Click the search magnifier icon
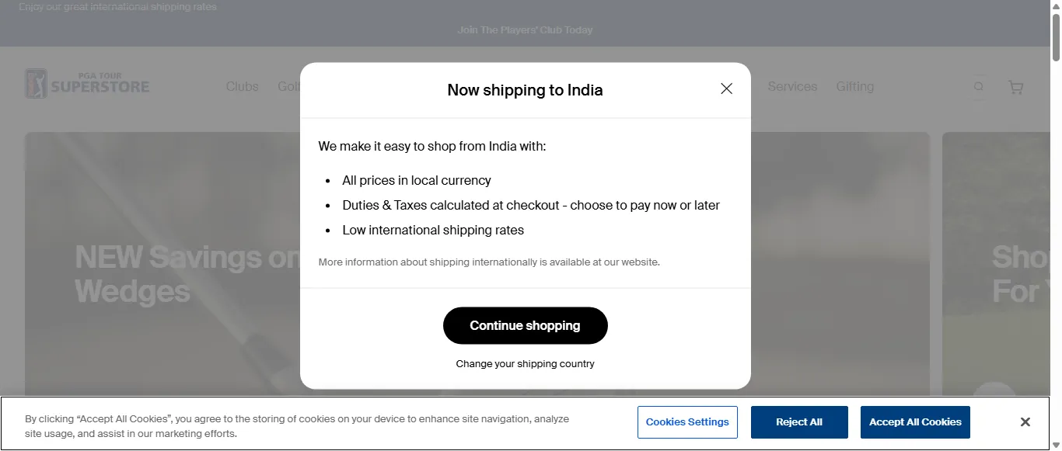Screen dimensions: 1062x451 [x=979, y=87]
